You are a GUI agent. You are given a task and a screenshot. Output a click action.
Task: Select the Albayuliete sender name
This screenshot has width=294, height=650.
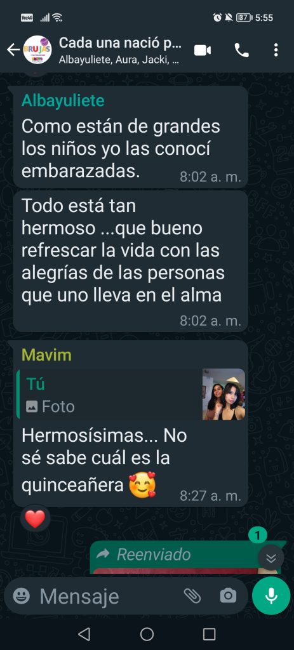tap(63, 100)
